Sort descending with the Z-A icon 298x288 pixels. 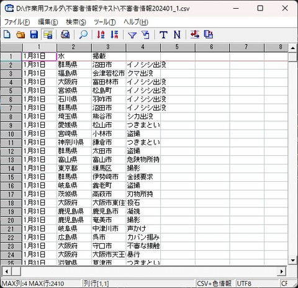114,35
